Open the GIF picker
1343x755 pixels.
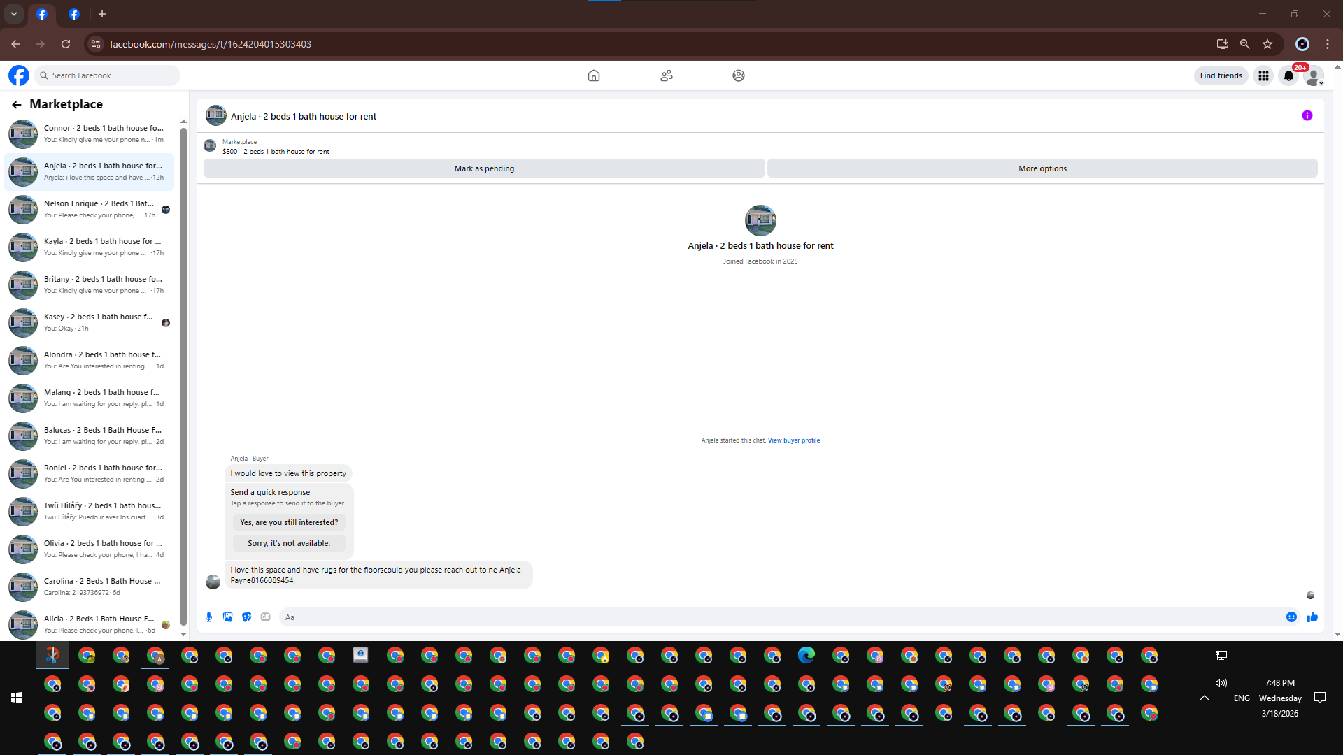[x=265, y=617]
